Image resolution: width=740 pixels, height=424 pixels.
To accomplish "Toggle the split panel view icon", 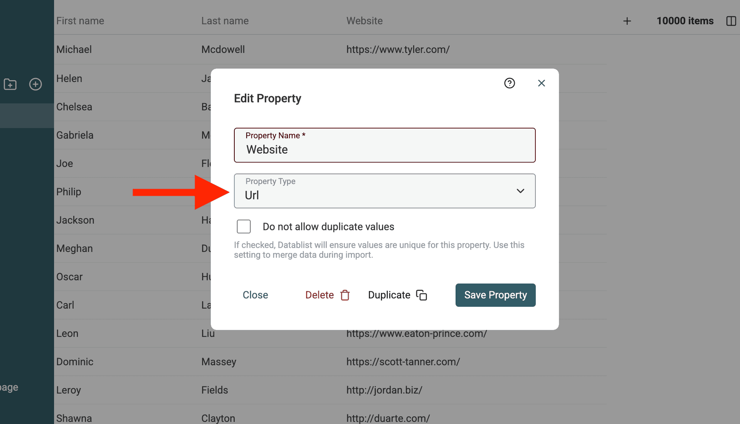I will [731, 21].
